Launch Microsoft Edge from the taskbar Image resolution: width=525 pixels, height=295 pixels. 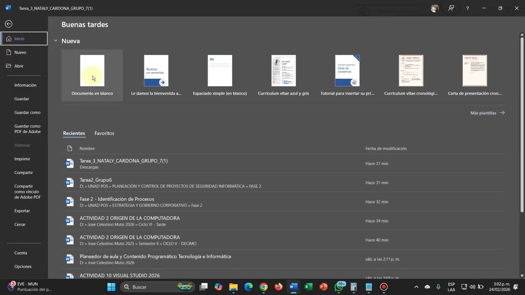click(249, 287)
